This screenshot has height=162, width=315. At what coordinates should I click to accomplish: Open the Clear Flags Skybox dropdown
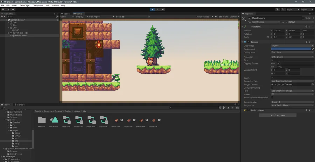coord(292,46)
